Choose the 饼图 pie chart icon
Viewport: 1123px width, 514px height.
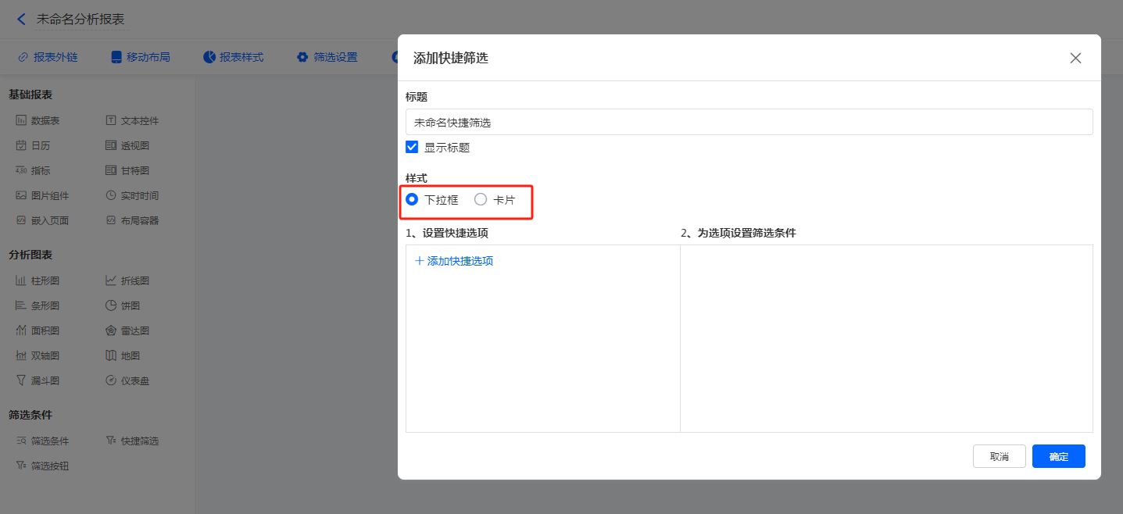coord(111,306)
